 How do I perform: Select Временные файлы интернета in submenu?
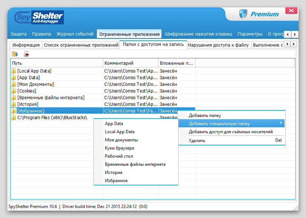(136, 164)
